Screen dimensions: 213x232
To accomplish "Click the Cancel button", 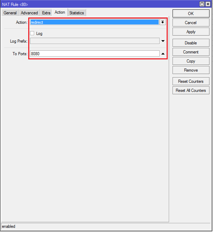I will click(x=191, y=23).
